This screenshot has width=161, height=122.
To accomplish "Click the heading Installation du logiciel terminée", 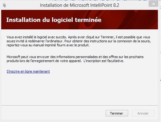I will tap(54, 20).
